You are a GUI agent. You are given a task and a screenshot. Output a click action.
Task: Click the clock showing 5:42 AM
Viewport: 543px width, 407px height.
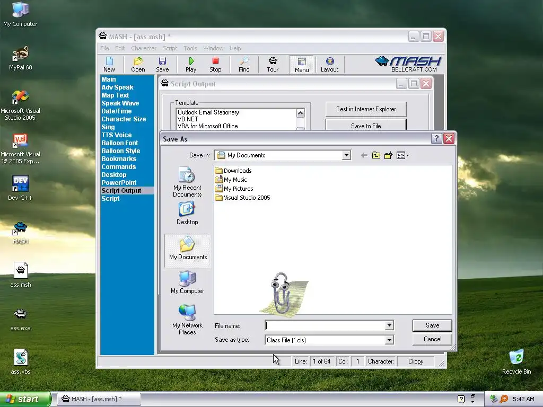[523, 399]
